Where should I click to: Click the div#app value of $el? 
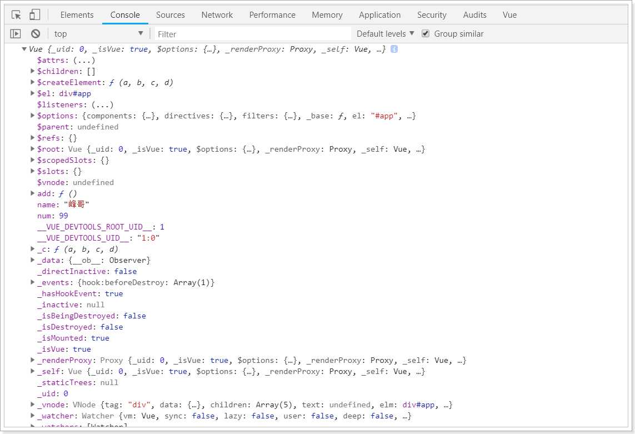click(75, 93)
